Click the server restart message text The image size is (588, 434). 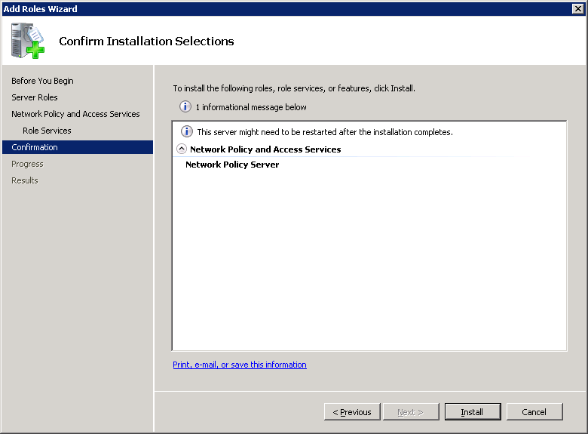pos(325,132)
